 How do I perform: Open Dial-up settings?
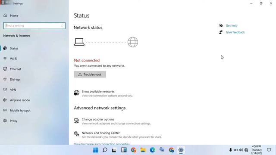tap(15, 79)
